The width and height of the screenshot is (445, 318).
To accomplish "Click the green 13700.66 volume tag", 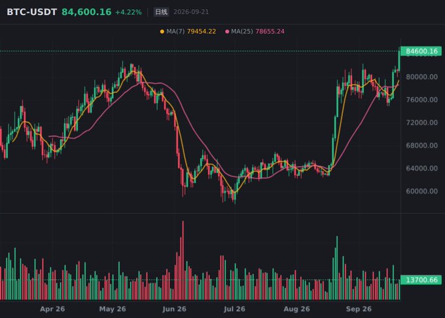I will pyautogui.click(x=421, y=280).
